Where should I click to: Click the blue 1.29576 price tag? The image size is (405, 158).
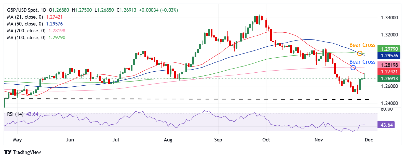tap(389, 56)
